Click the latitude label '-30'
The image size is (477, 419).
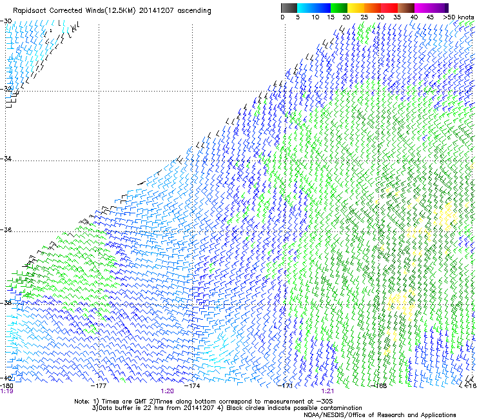[x=6, y=21]
